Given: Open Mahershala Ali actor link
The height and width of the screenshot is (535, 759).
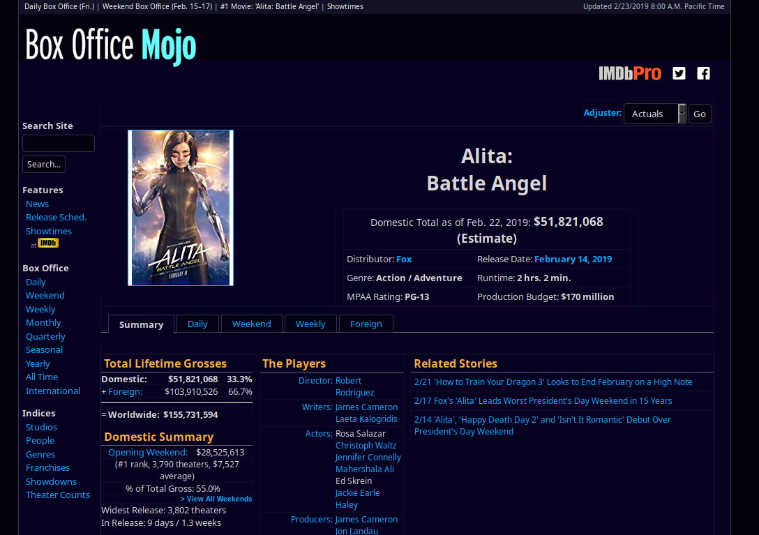Looking at the screenshot, I should click(364, 469).
